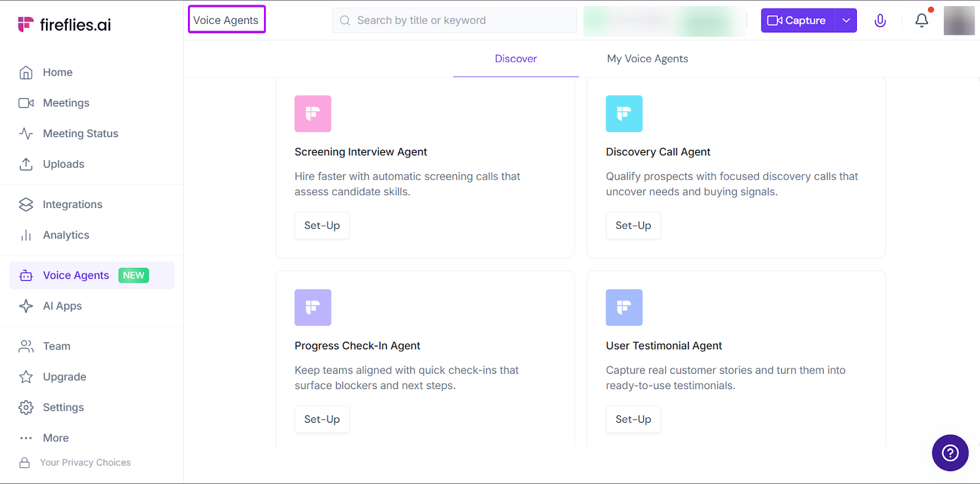Click the More ellipsis icon
The width and height of the screenshot is (980, 484).
tap(26, 438)
